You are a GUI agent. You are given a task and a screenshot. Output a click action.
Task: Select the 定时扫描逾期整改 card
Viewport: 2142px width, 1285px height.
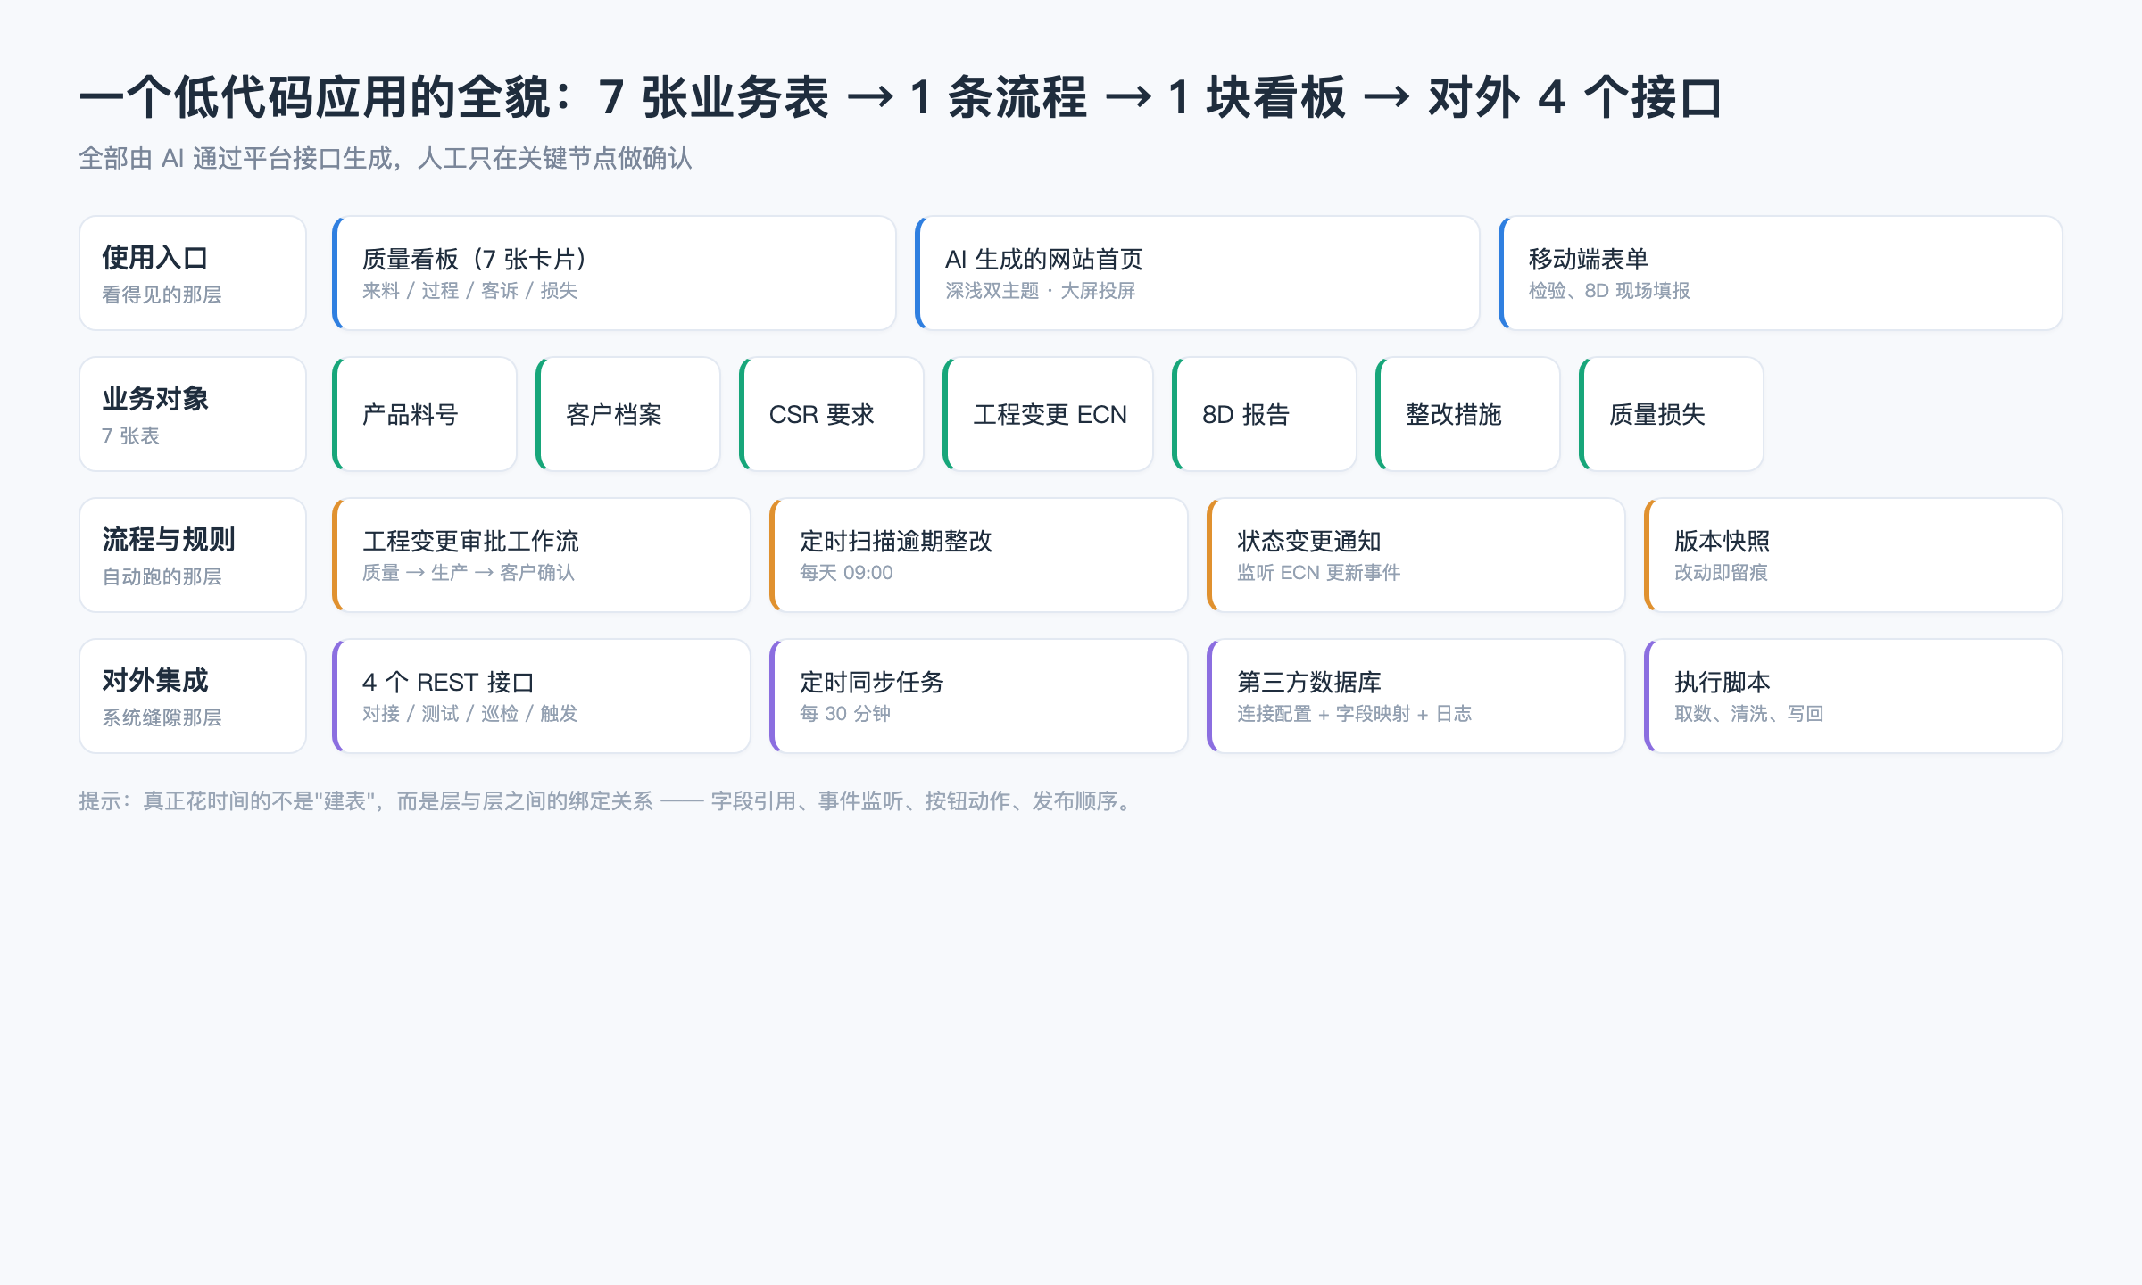[x=978, y=555]
